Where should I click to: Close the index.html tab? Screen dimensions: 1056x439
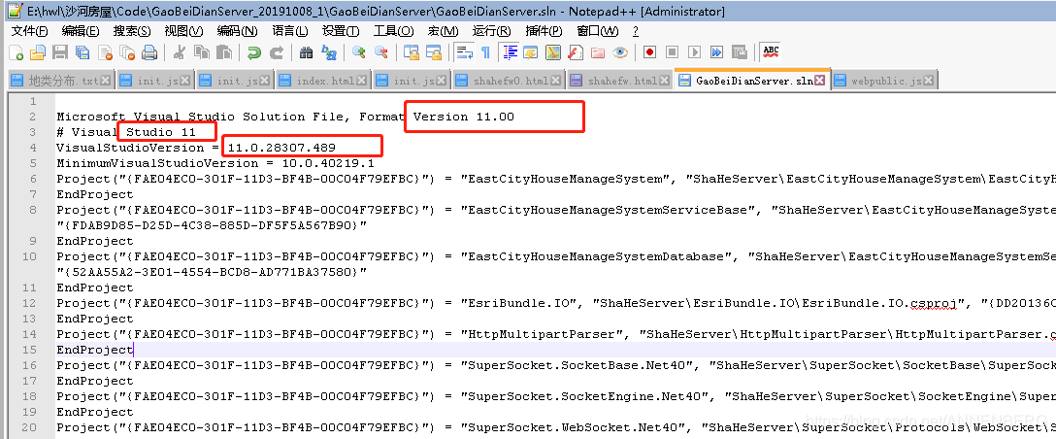(362, 81)
